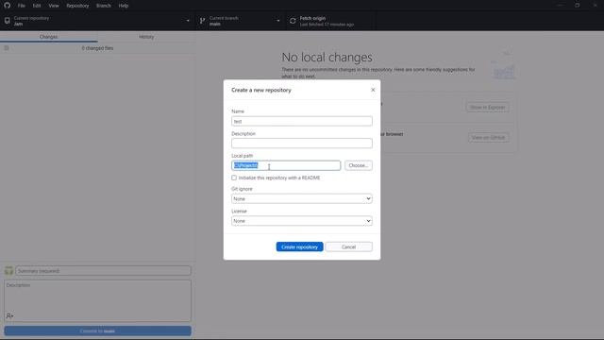Click Fetch origin button text
This screenshot has width=604, height=340.
click(x=312, y=18)
